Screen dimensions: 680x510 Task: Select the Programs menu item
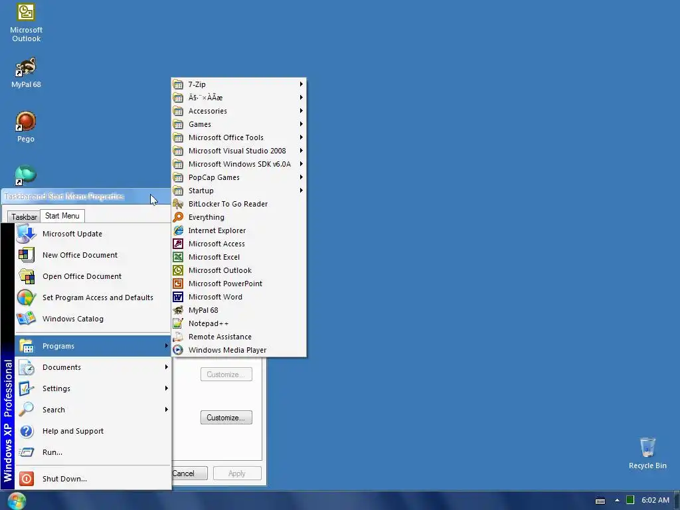pyautogui.click(x=93, y=346)
